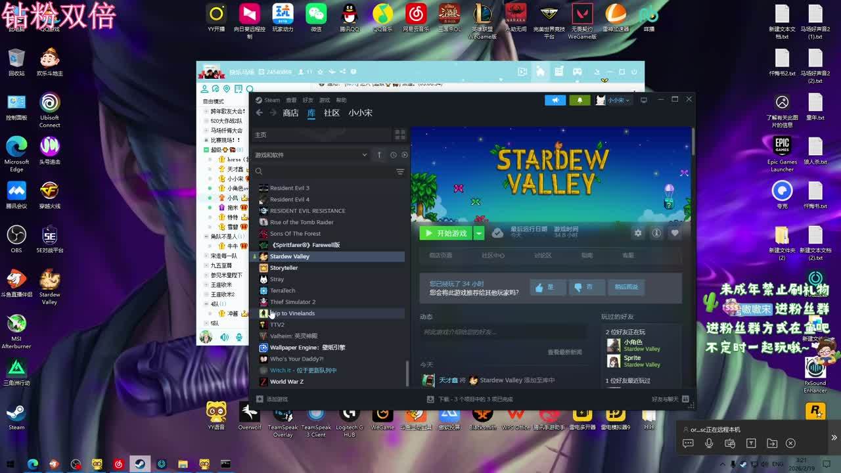Screen dimensions: 841x473
Task: Click the game info icon
Action: [x=656, y=233]
